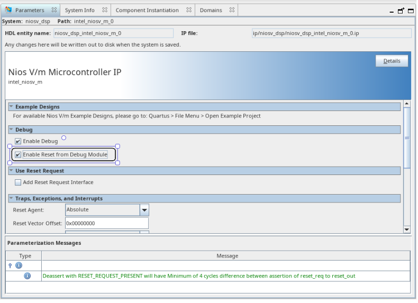Close the Domains tab
The width and height of the screenshot is (418, 303).
point(232,10)
